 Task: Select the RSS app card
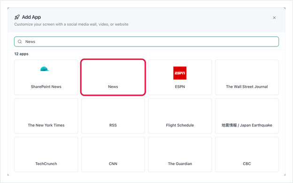coord(113,116)
